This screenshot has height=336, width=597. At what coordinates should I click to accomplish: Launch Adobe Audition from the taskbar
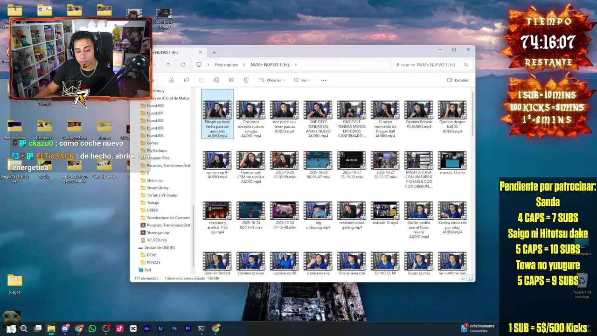(x=147, y=329)
